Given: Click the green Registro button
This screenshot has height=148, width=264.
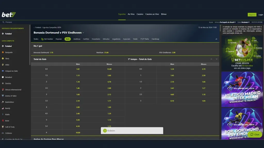Looking at the screenshot, I should point(252,15).
